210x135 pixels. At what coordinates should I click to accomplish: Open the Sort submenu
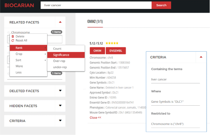point(29,60)
